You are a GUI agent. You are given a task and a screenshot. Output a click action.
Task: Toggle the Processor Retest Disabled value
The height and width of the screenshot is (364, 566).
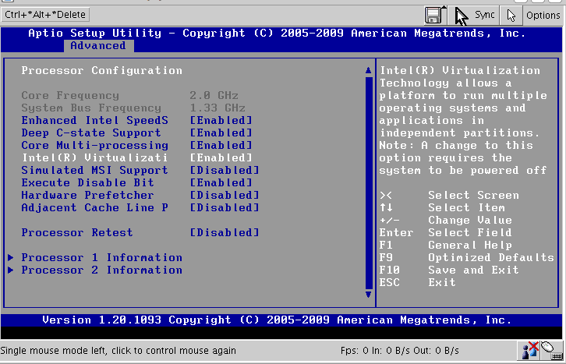point(225,233)
